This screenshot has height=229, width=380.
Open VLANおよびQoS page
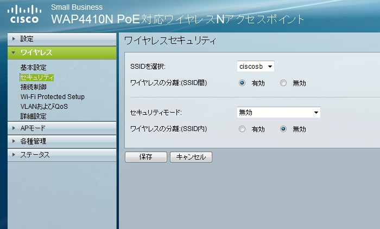point(44,107)
